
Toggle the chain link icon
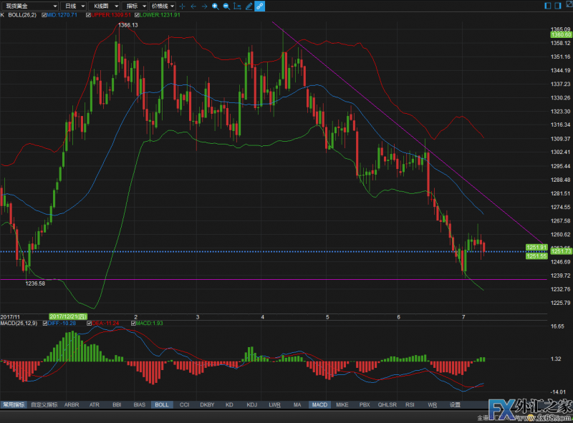point(259,6)
